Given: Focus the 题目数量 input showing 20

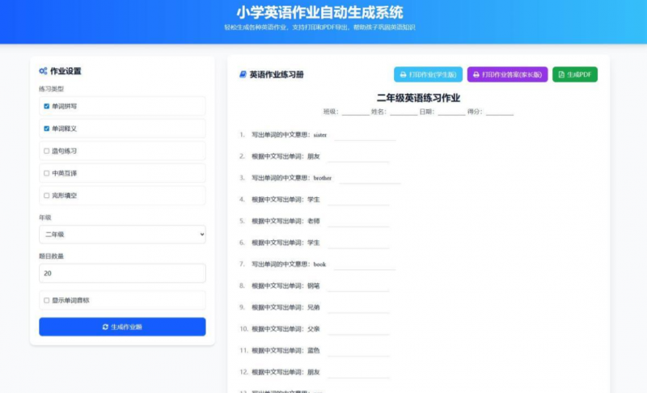Looking at the screenshot, I should coord(122,273).
